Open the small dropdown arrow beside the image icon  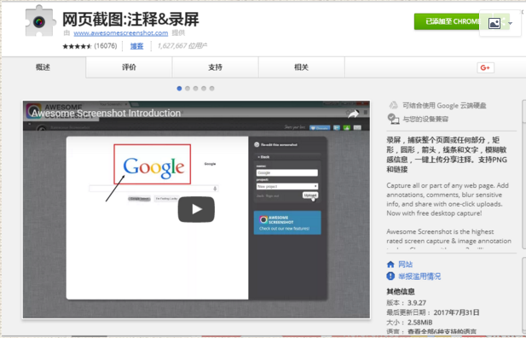click(511, 24)
